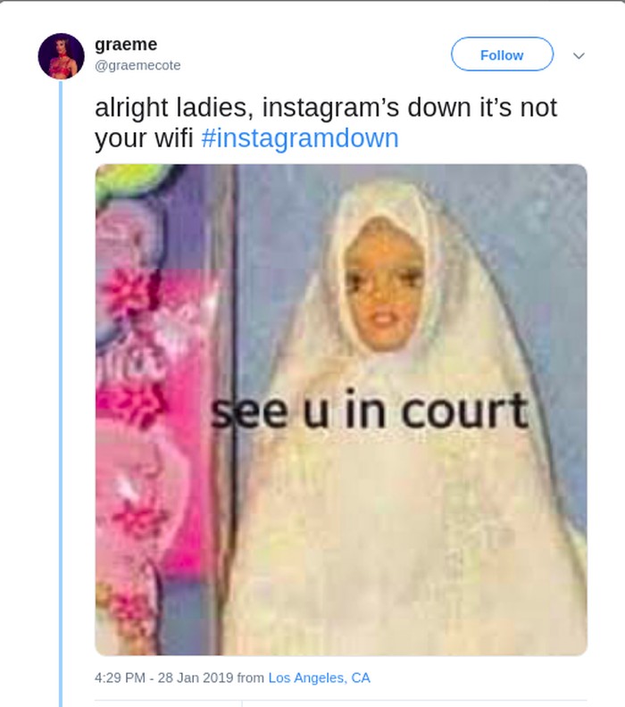Open the #instagramdown hashtag

(300, 137)
